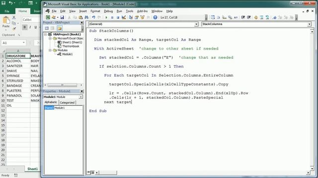Screen dimensions: 318x178
Task: Click the View Microsoft Excel icon in VBA toolbar
Action: click(48, 17)
